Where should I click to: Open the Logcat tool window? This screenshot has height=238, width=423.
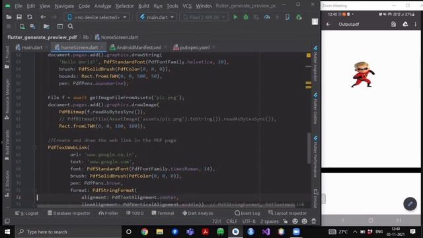coord(26,213)
